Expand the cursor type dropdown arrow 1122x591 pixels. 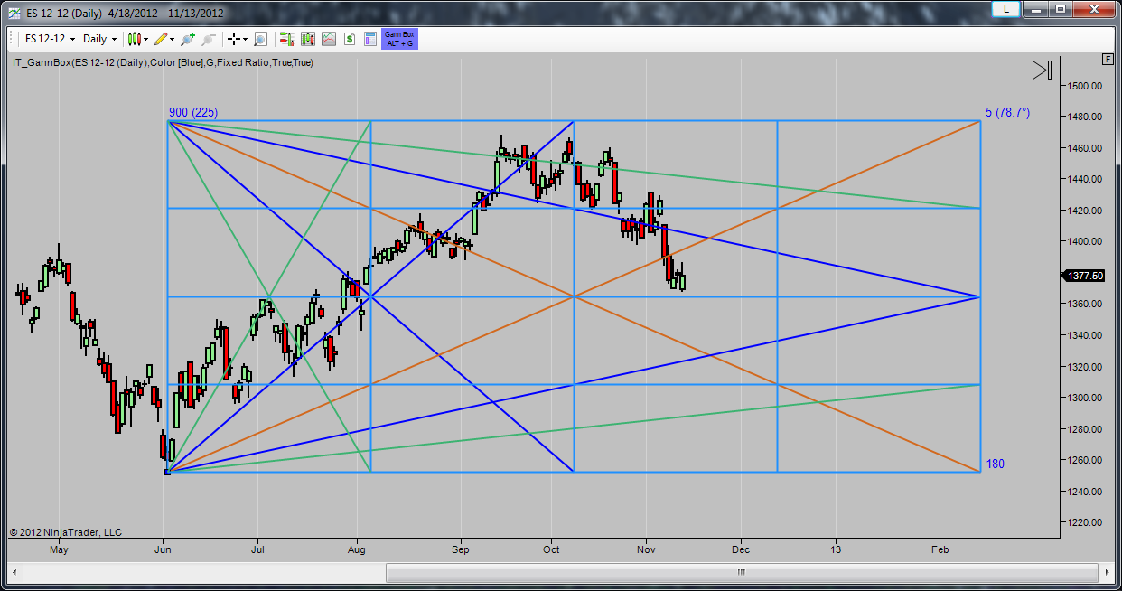pyautogui.click(x=246, y=39)
